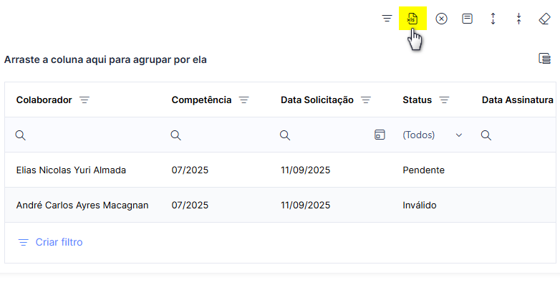Open the Status column filter icon
Viewport: 560px width, 285px height.
(444, 100)
